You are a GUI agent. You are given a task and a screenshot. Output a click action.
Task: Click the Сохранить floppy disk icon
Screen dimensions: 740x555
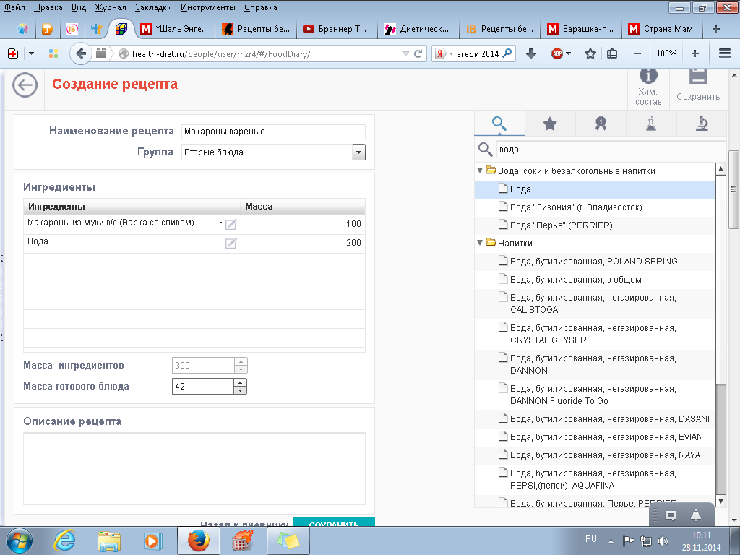click(x=697, y=78)
